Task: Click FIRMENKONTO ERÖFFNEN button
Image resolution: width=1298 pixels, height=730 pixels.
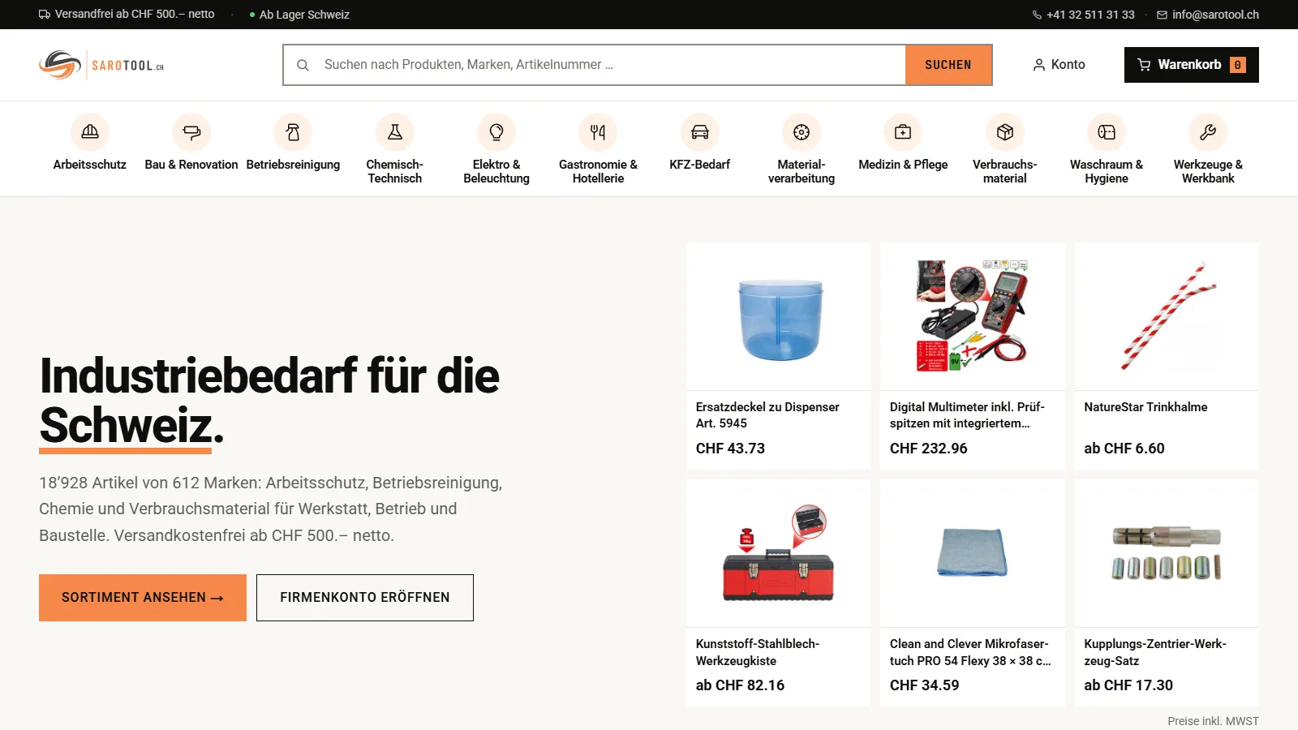Action: pyautogui.click(x=365, y=598)
